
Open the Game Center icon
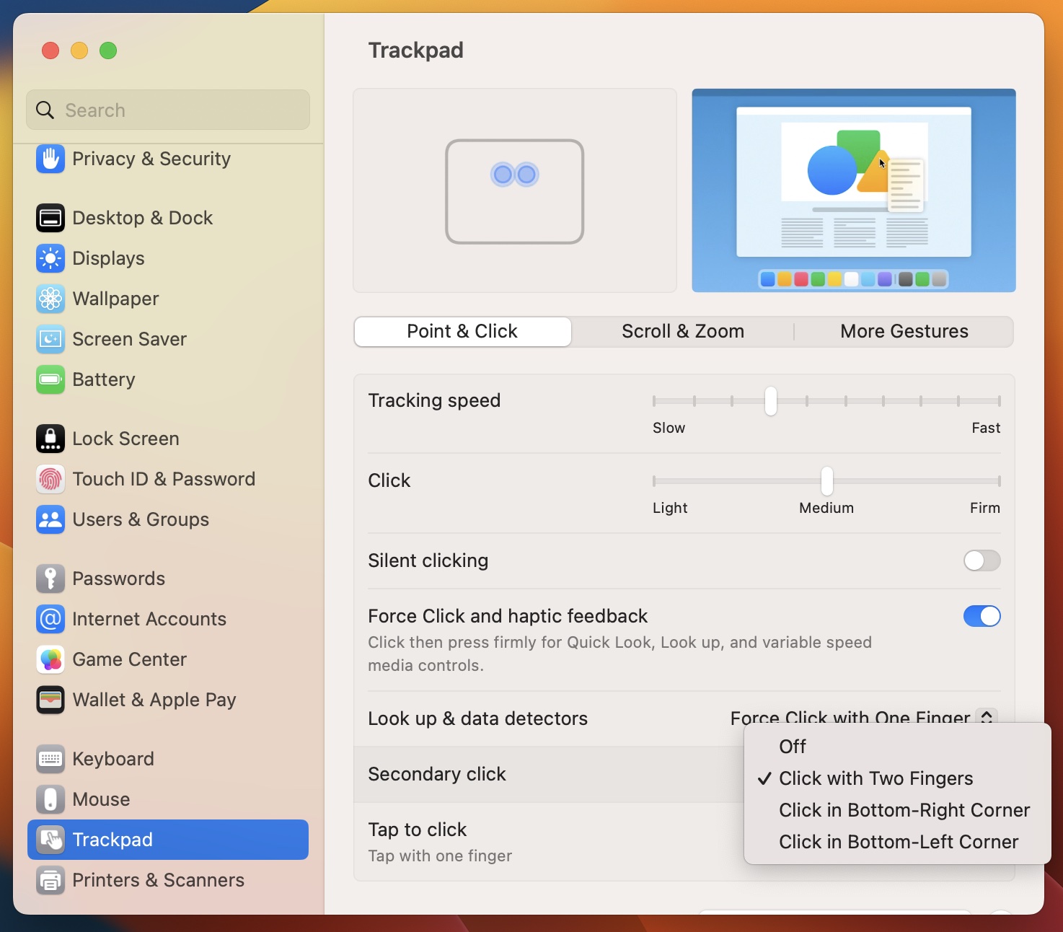click(x=50, y=659)
